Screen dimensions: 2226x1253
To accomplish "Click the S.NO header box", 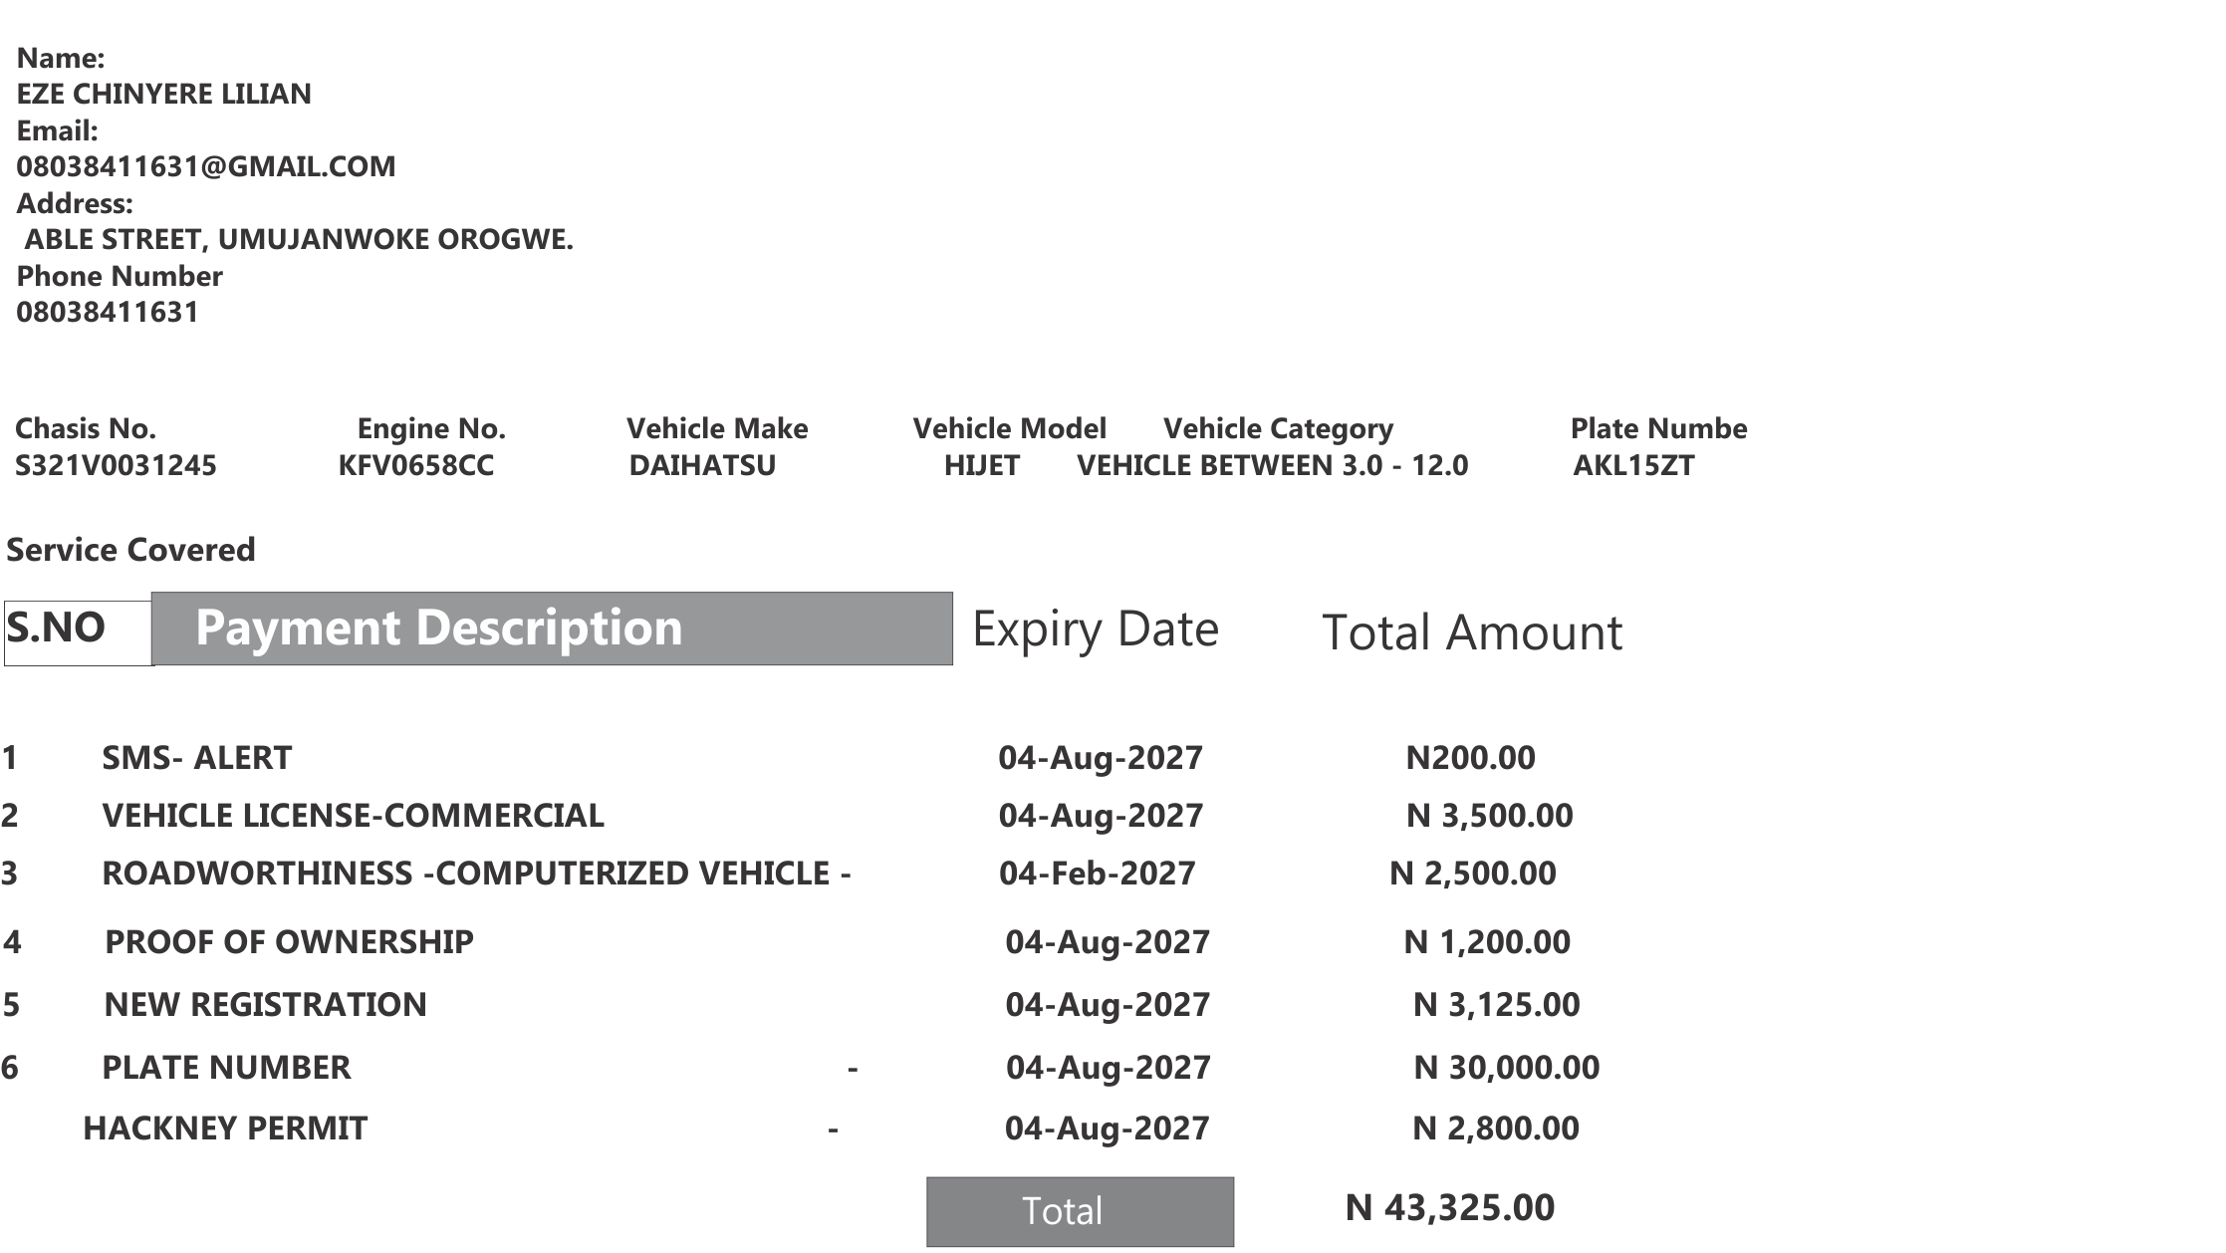I will 79,632.
